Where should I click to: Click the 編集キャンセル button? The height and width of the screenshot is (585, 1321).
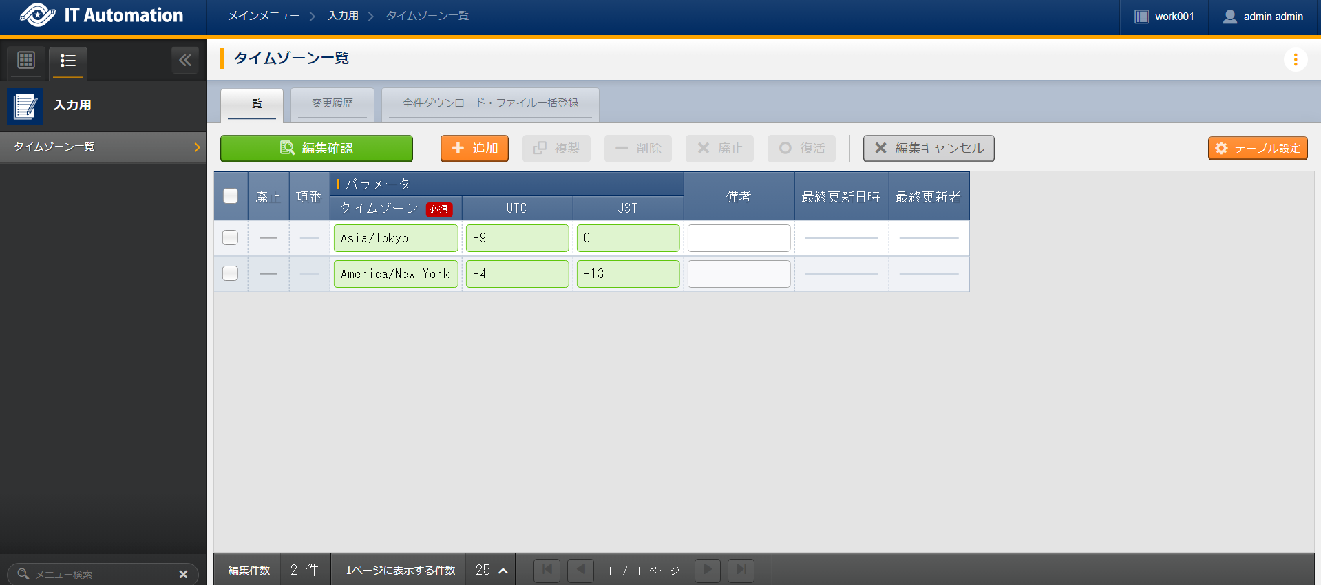pyautogui.click(x=928, y=148)
